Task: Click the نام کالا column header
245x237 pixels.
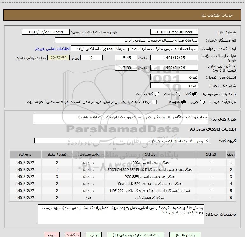Action: (x=150, y=154)
